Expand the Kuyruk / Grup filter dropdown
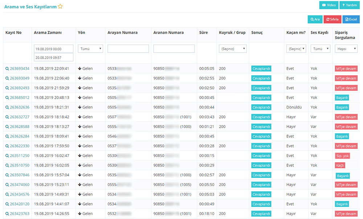363x219 pixels. (x=233, y=49)
